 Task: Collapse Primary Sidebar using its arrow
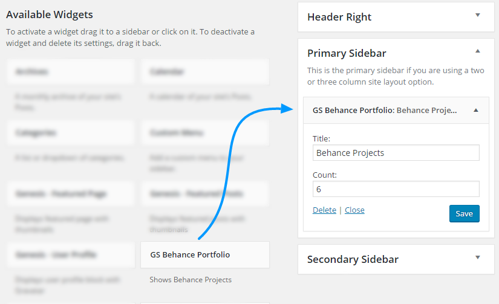[x=477, y=52]
